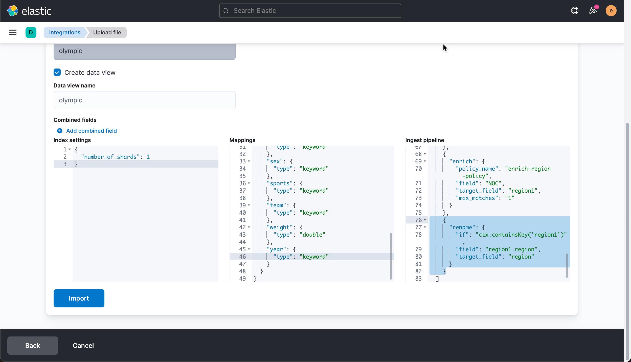The height and width of the screenshot is (362, 631).
Task: Click line number 49 in Mappings editor
Action: [242, 279]
